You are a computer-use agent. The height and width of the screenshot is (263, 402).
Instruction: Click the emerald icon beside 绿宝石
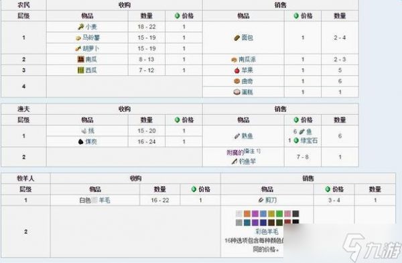296,141
